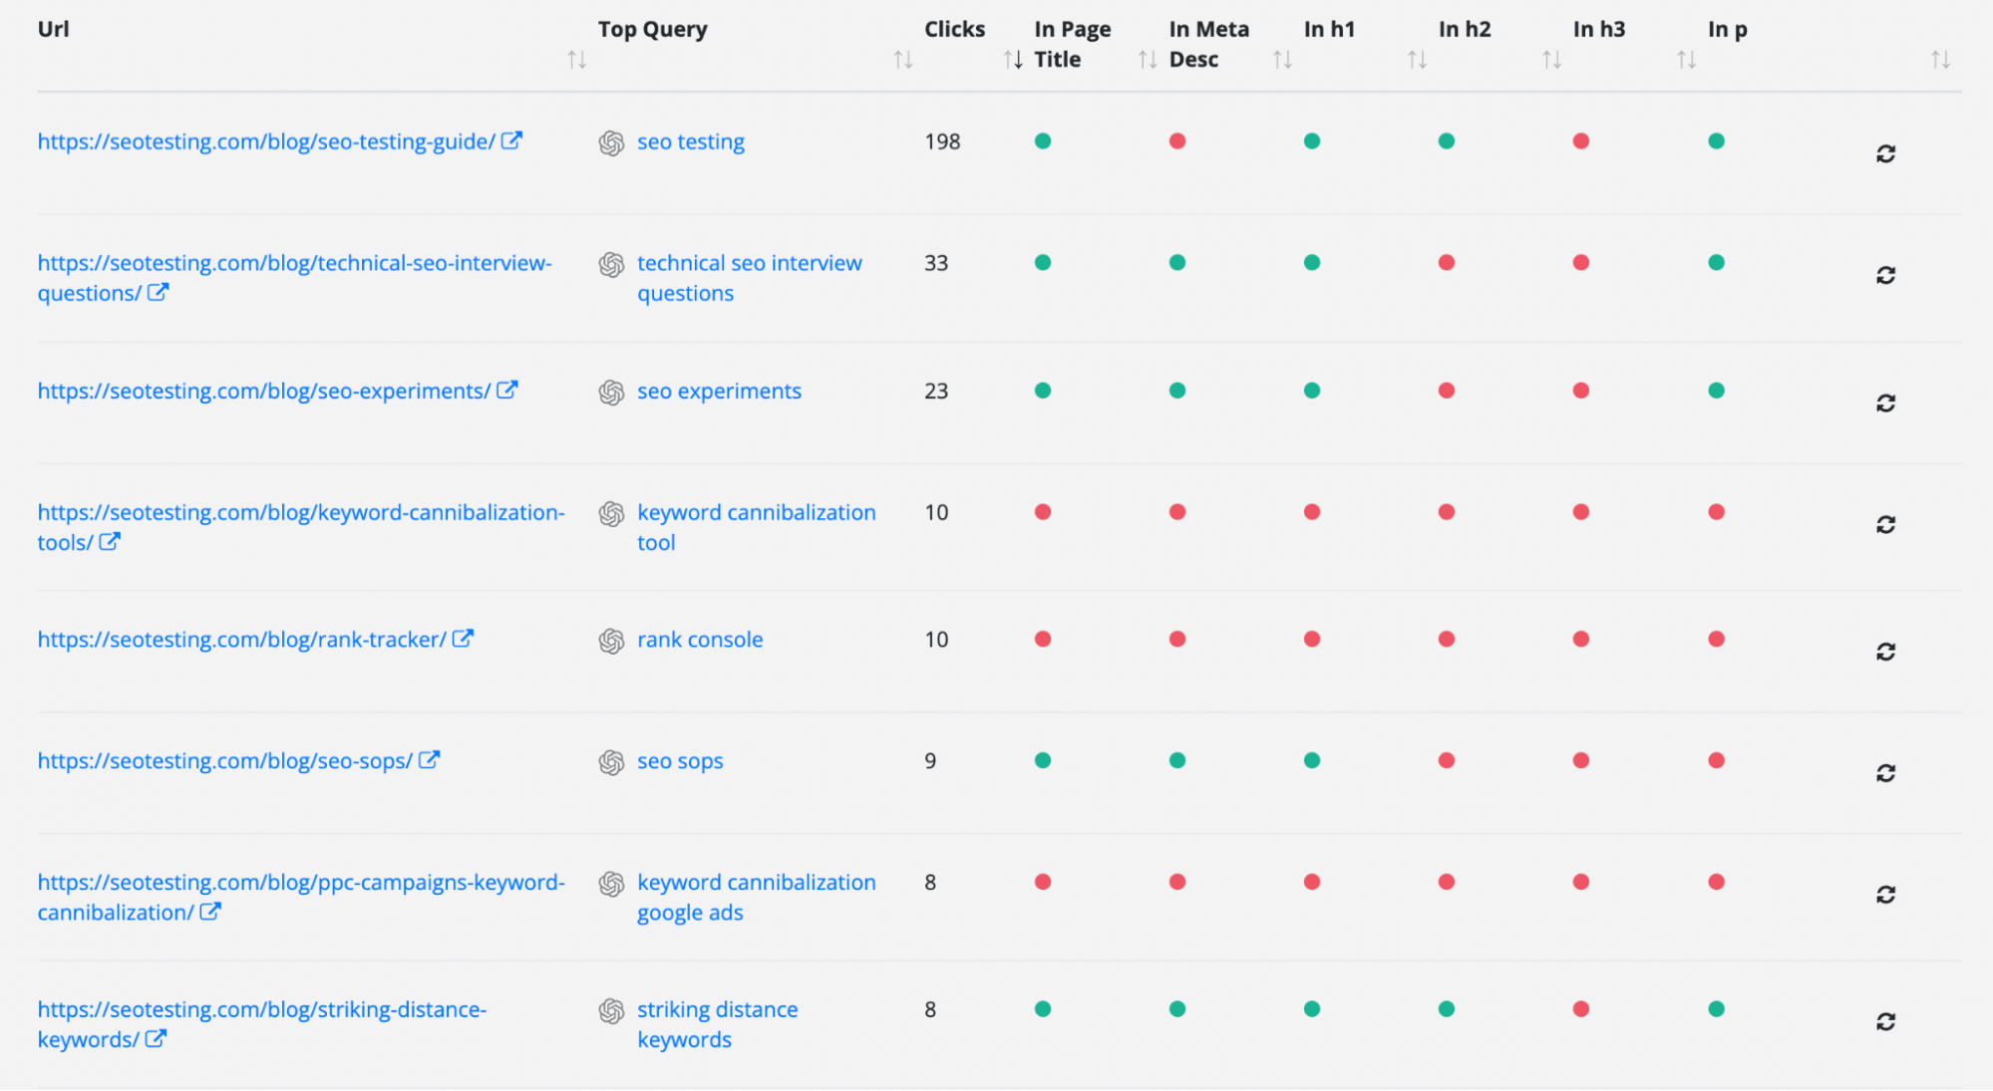Sort table by In h3 column
Image resolution: width=1993 pixels, height=1091 pixels.
point(1686,60)
